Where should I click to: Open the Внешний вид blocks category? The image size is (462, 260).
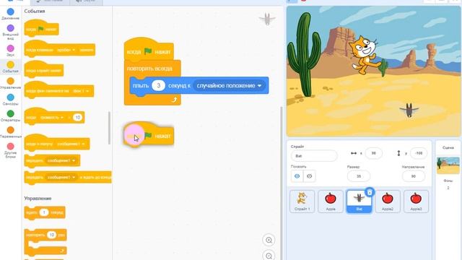10,32
